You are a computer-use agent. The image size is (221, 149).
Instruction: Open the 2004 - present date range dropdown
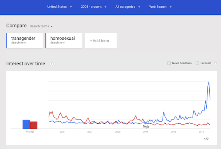(94, 7)
